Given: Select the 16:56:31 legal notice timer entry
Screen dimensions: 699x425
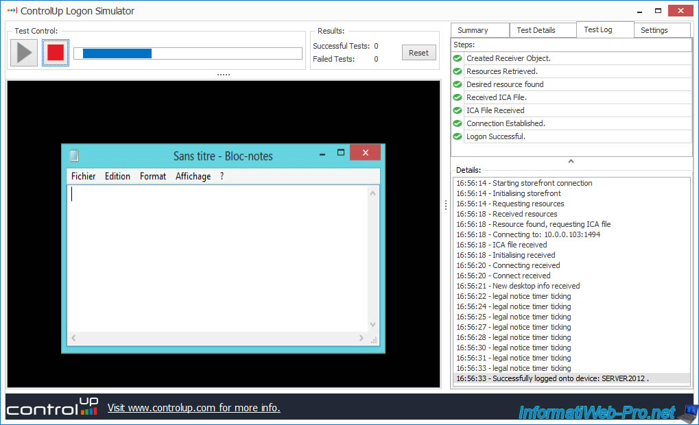Looking at the screenshot, I should coord(572,358).
